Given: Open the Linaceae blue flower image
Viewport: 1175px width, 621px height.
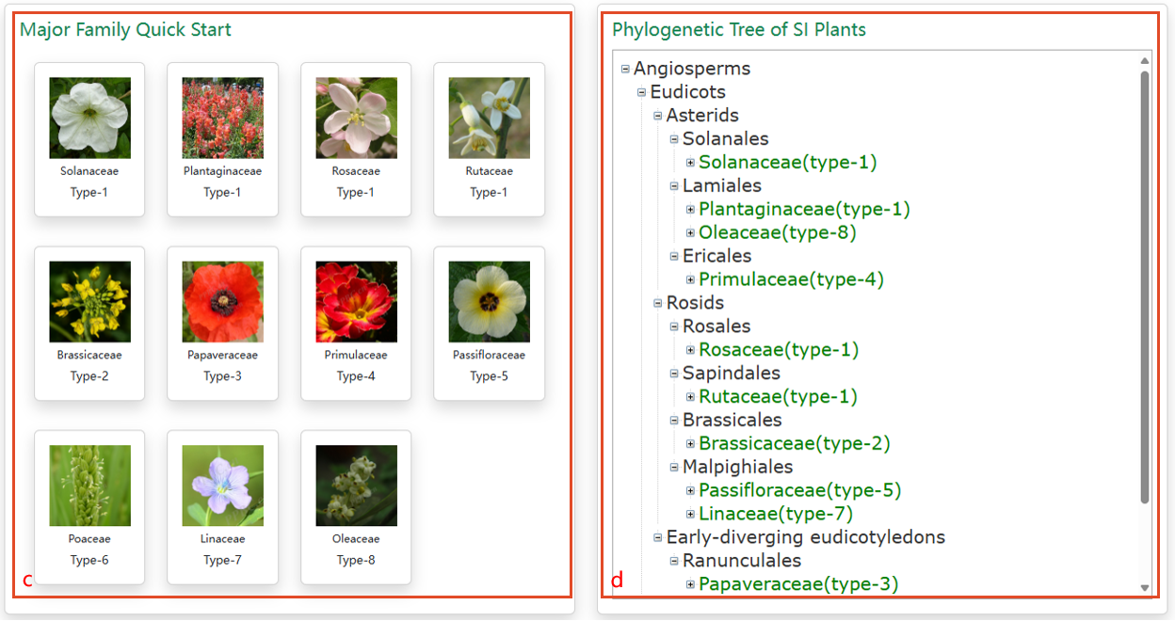Looking at the screenshot, I should pyautogui.click(x=222, y=486).
